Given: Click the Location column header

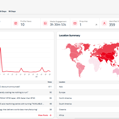Looking at the screenshot, I should (62, 82).
